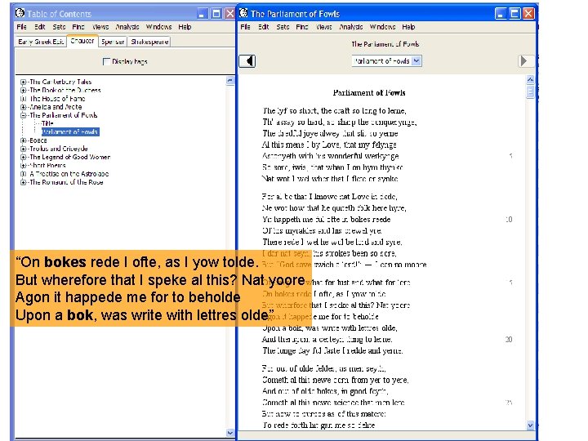Toggle the Display tags checkbox
Screen dimensions: 588x441
(106, 61)
